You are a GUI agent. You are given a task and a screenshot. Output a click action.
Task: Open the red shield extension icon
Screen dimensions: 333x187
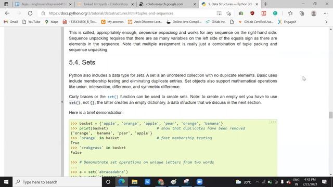point(252,13)
